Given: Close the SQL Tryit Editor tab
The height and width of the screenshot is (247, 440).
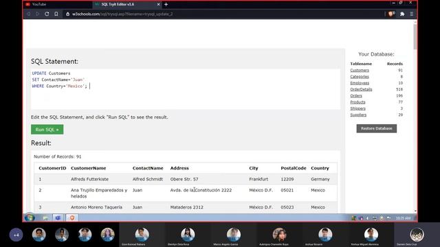Looking at the screenshot, I should pos(158,4).
